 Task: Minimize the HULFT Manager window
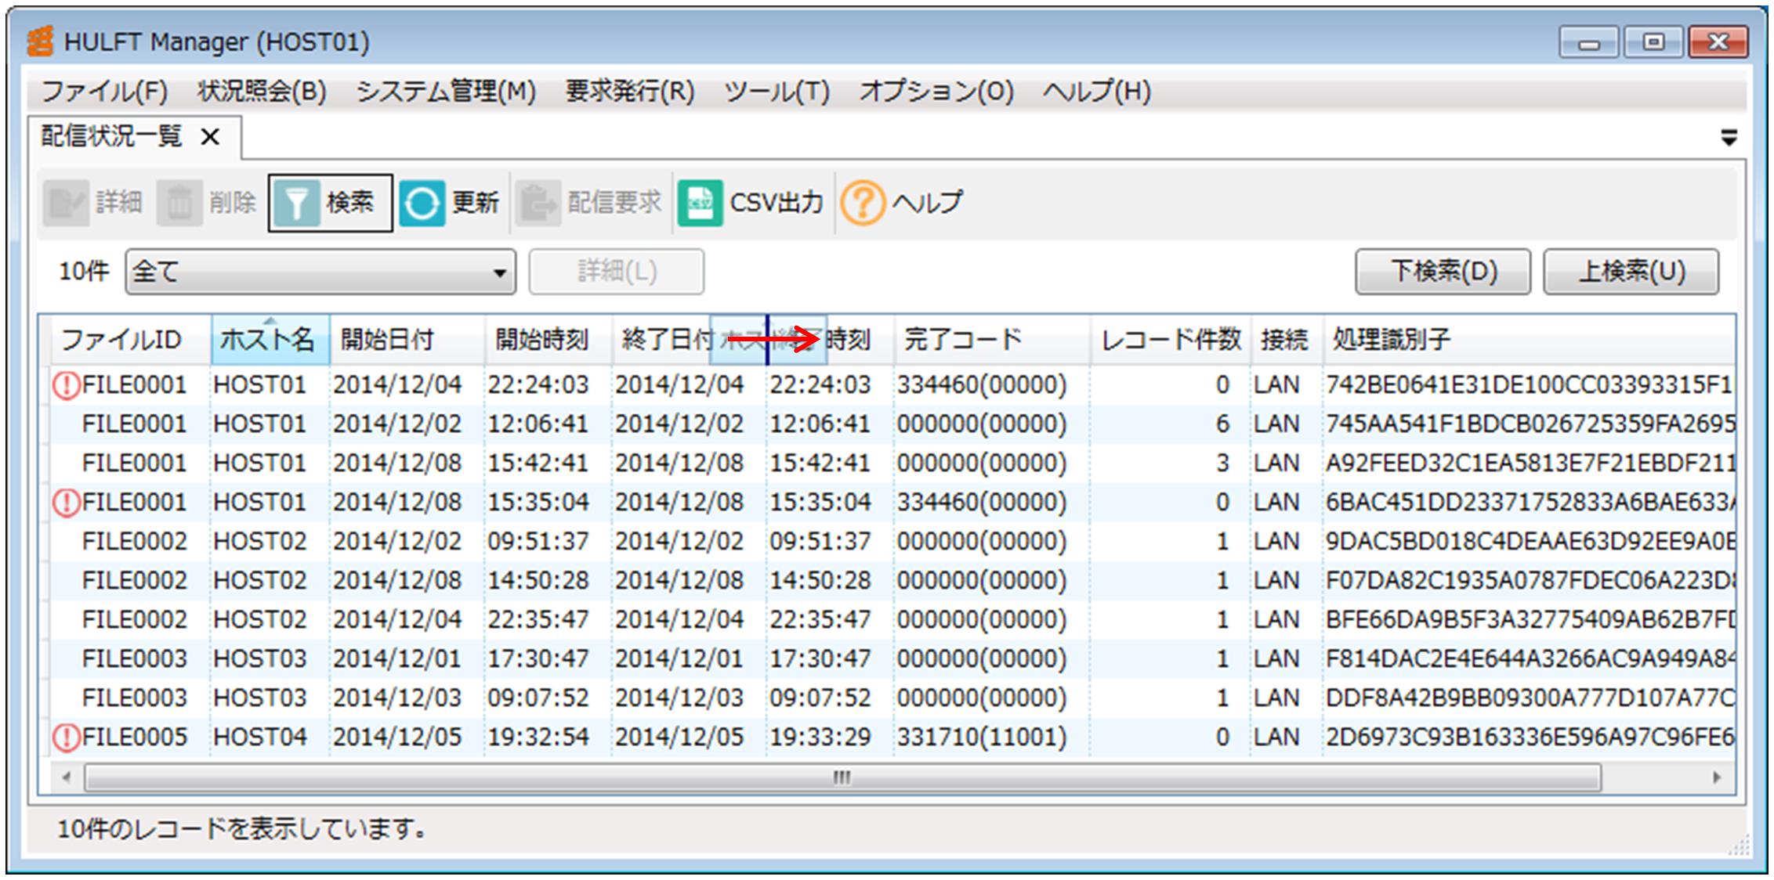click(x=1589, y=42)
